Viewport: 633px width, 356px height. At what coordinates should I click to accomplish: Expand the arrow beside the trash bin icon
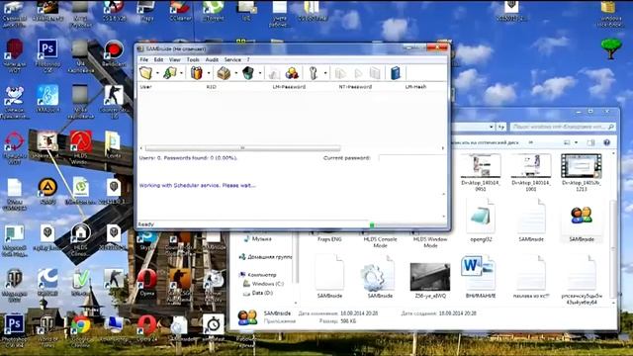259,73
